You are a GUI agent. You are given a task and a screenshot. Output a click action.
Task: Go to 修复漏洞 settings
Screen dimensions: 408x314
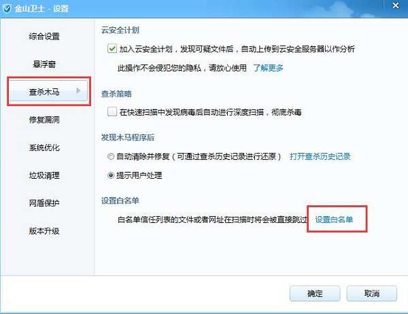[44, 120]
